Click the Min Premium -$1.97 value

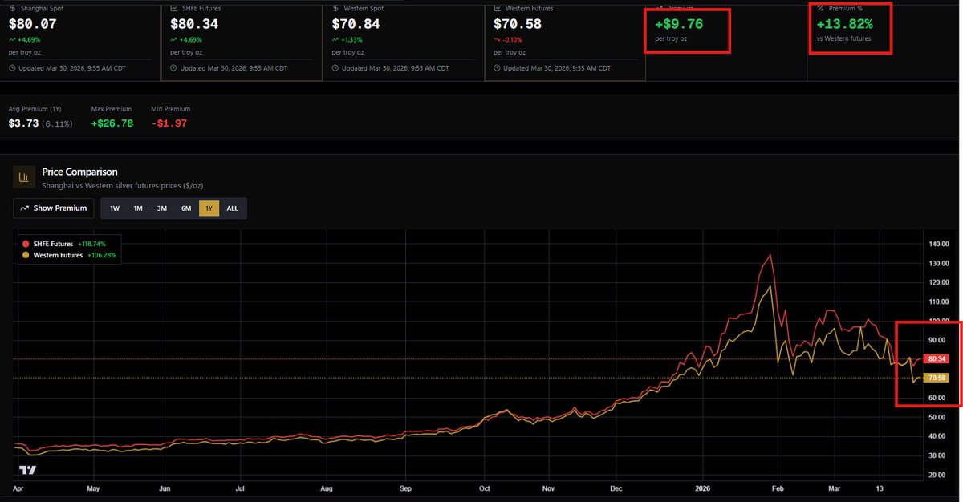[x=169, y=123]
